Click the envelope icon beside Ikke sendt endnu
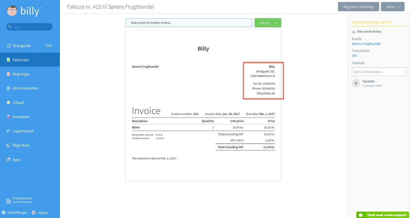 click(x=353, y=32)
